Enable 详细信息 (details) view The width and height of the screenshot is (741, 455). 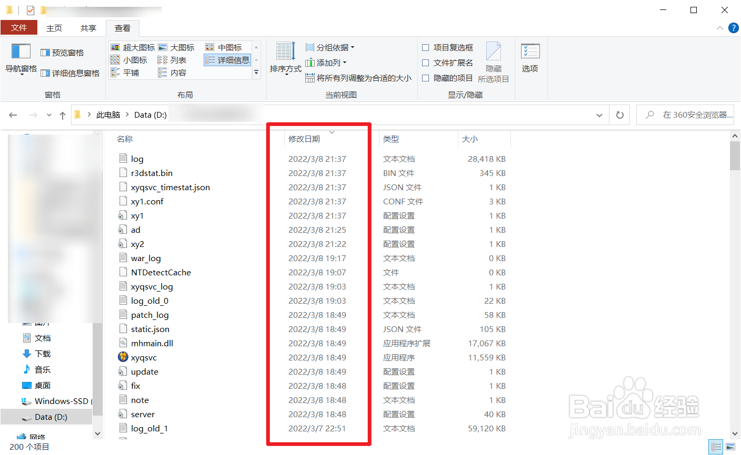(227, 59)
